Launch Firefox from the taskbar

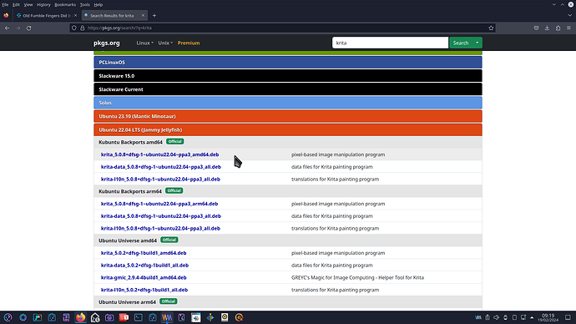click(x=80, y=317)
